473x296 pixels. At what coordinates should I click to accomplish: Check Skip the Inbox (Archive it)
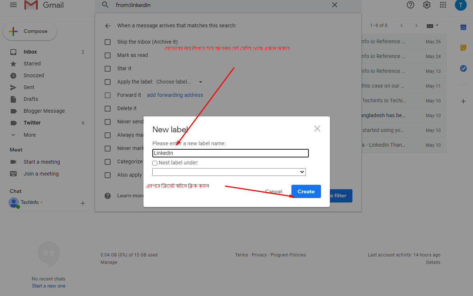(x=108, y=42)
